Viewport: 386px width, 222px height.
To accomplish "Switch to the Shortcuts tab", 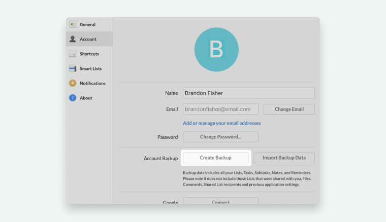I will 89,54.
